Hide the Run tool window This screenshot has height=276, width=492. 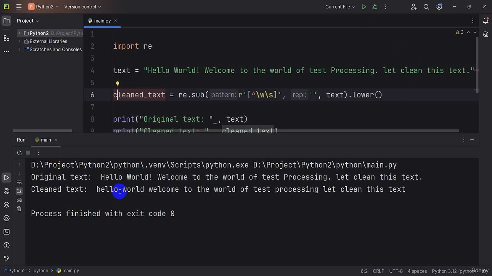coord(472,140)
